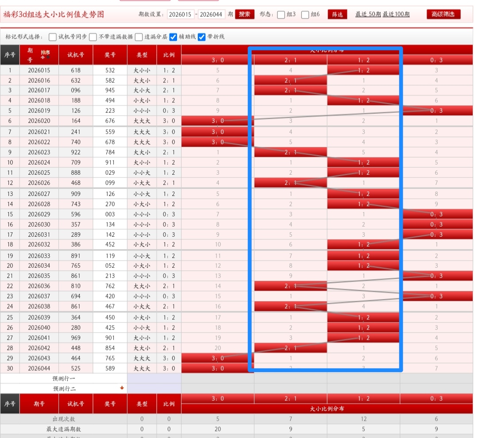Click the highlighted 3:0 cell in row 2026020
Image resolution: width=478 pixels, height=438 pixels.
217,121
